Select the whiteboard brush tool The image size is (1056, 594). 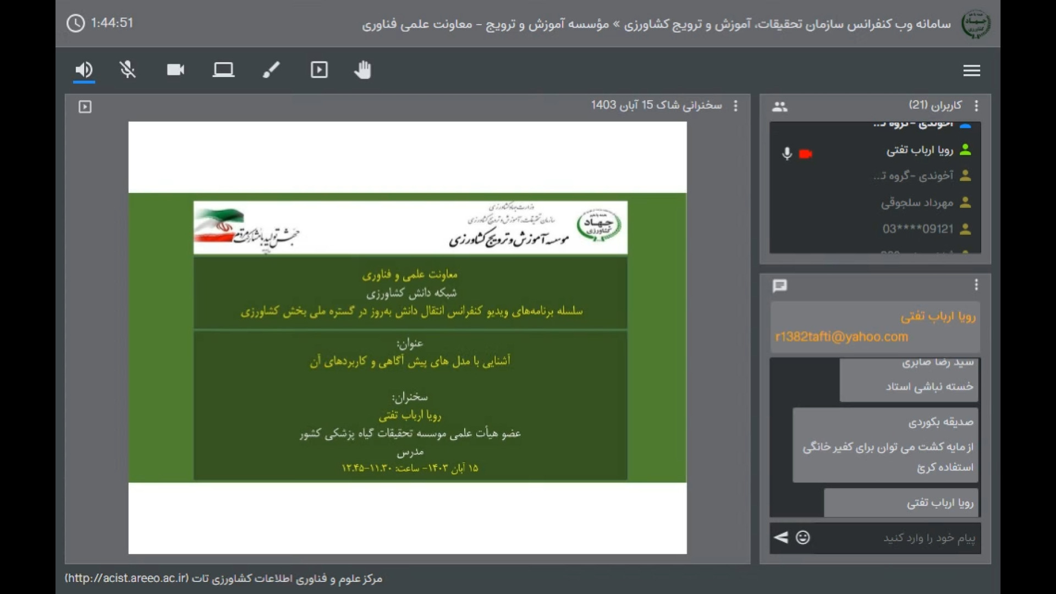coord(271,70)
